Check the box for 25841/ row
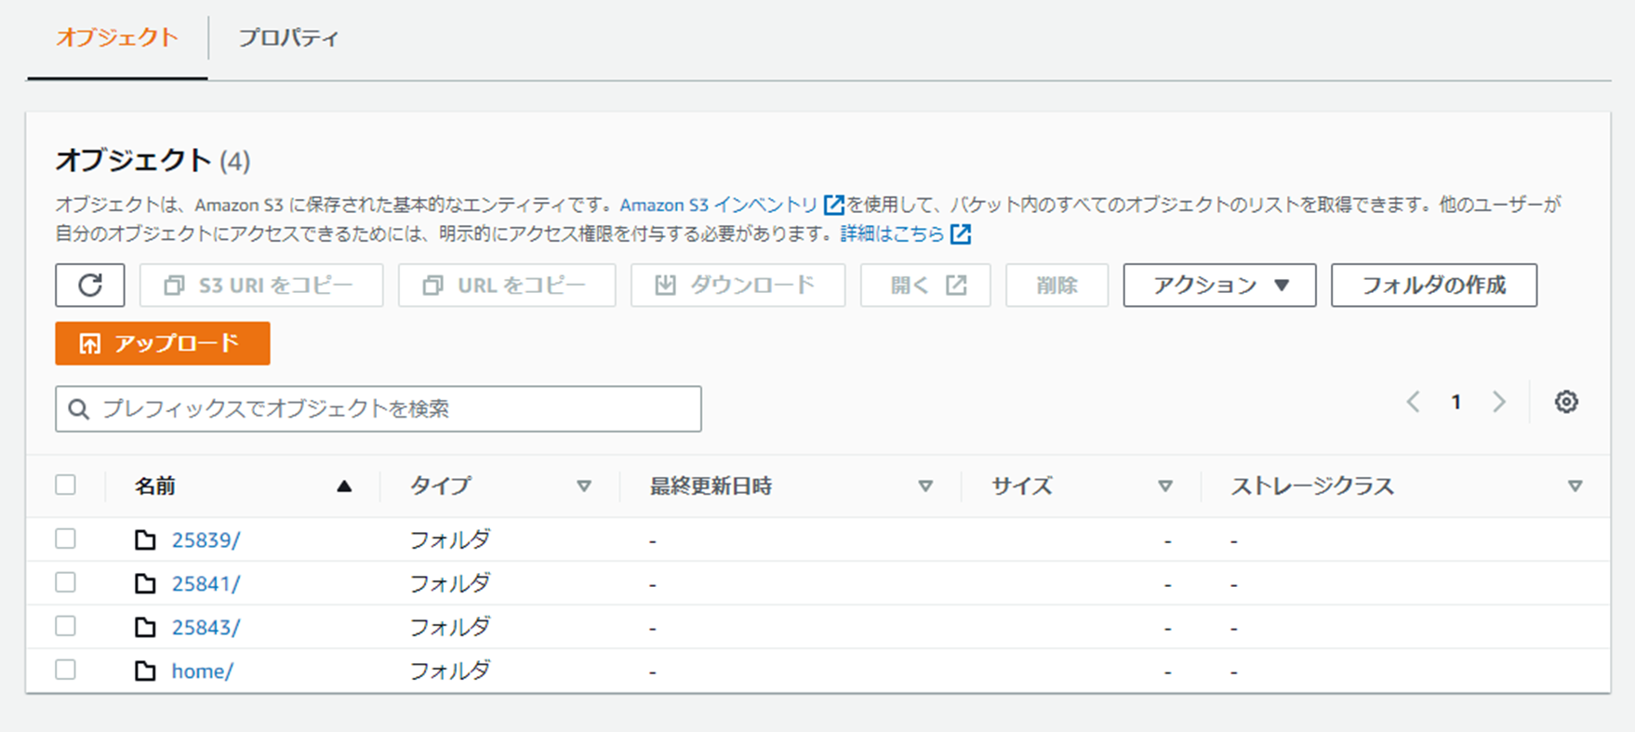Viewport: 1635px width, 732px height. (x=65, y=582)
